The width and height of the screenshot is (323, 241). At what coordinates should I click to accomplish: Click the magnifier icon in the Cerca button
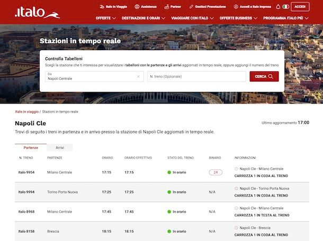click(271, 77)
